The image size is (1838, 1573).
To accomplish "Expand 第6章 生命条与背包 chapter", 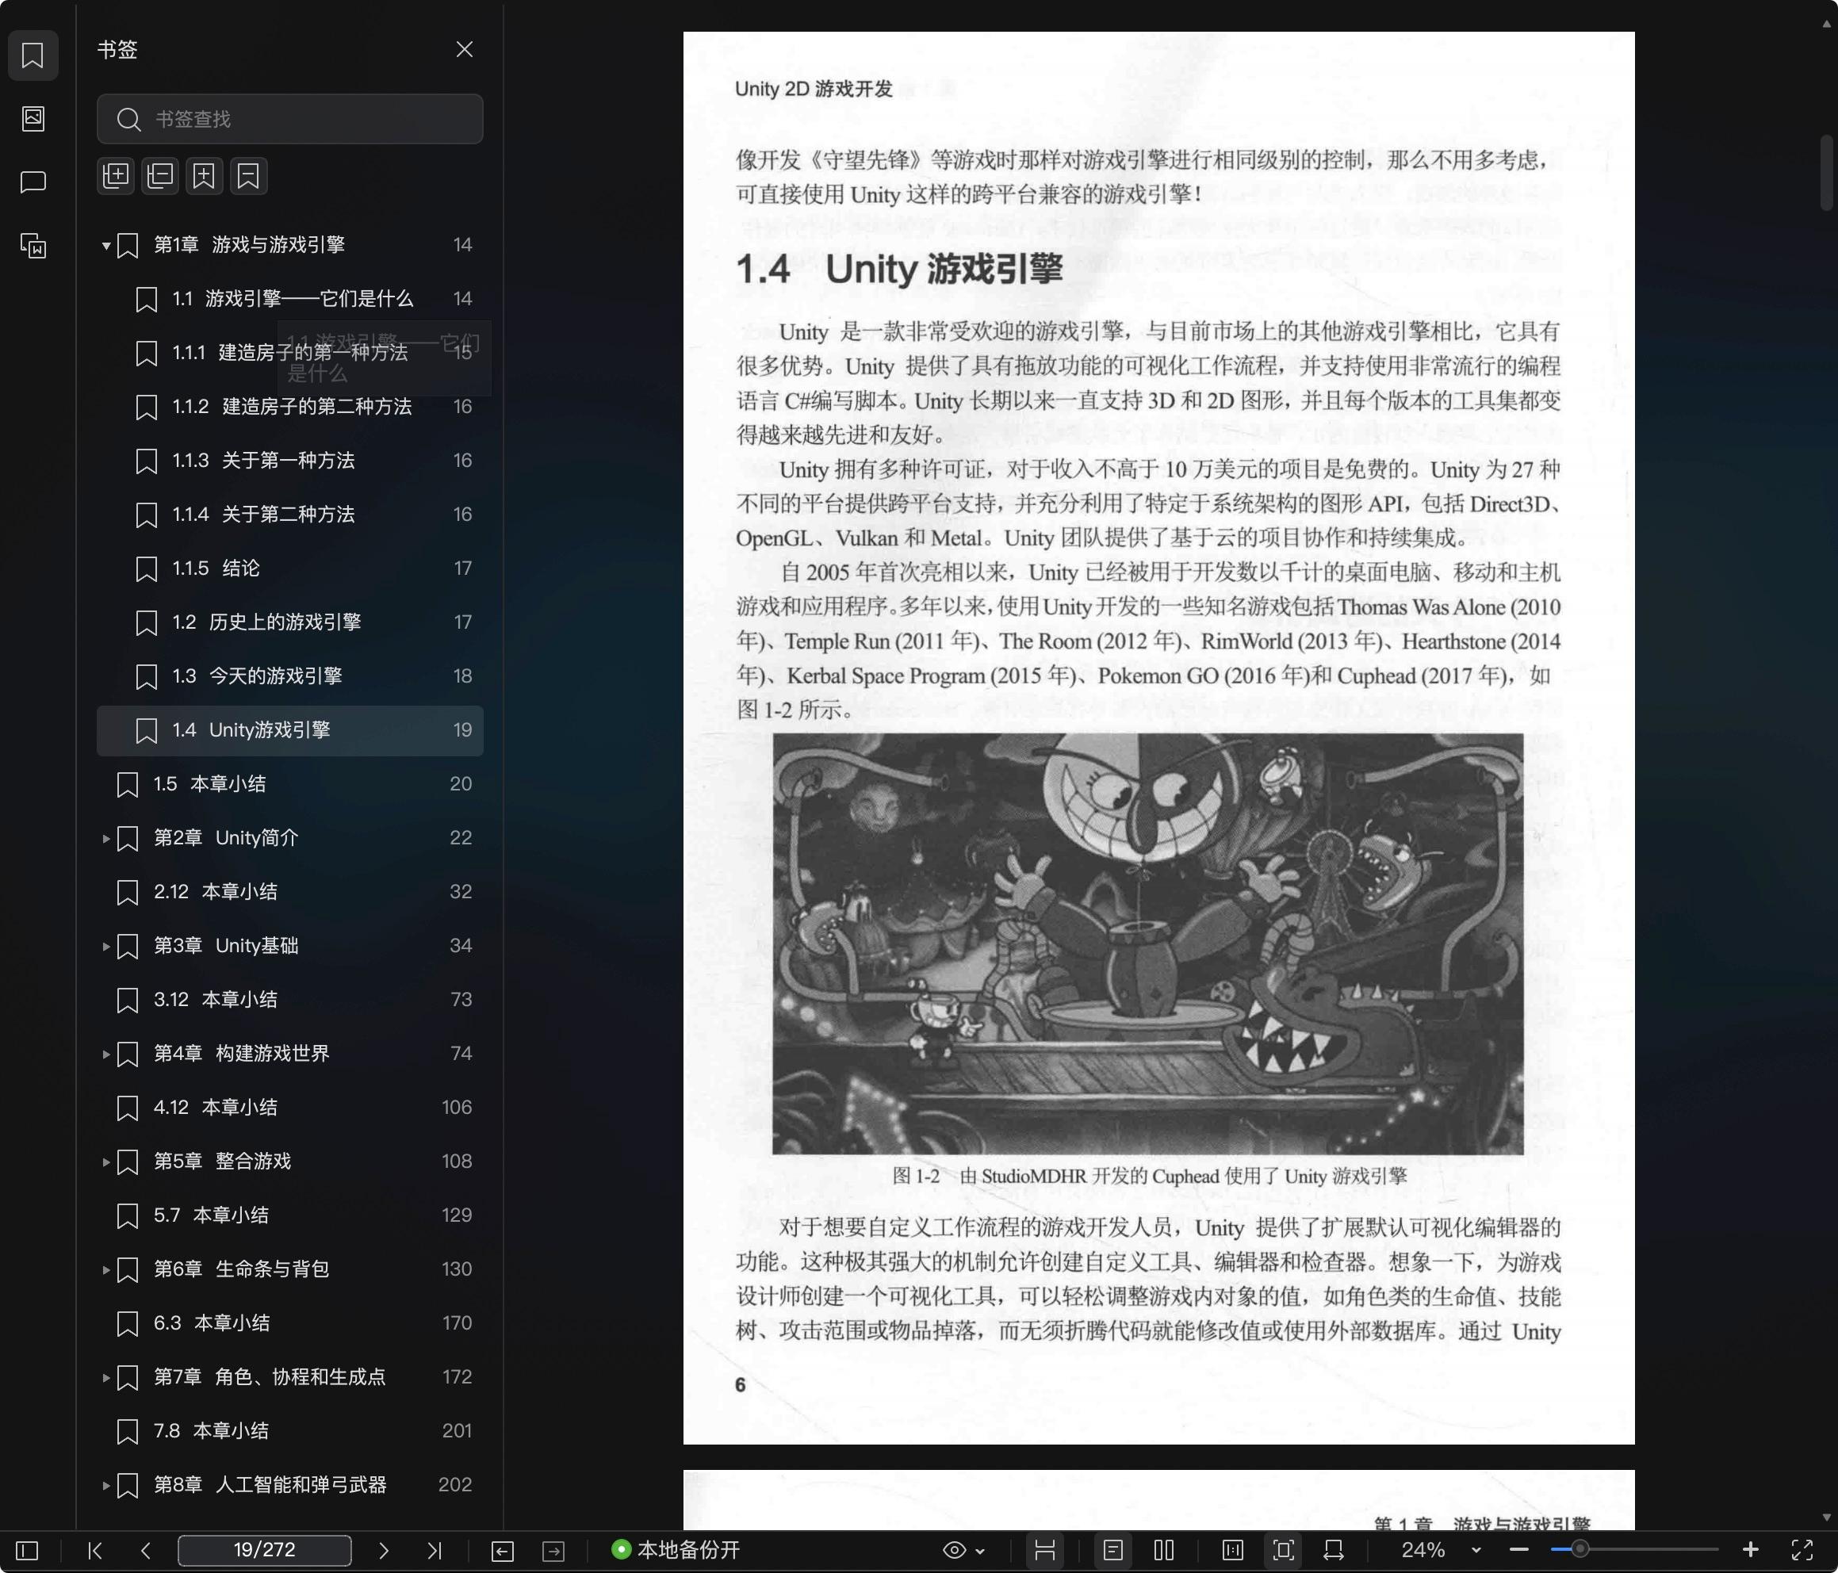I will pos(106,1269).
